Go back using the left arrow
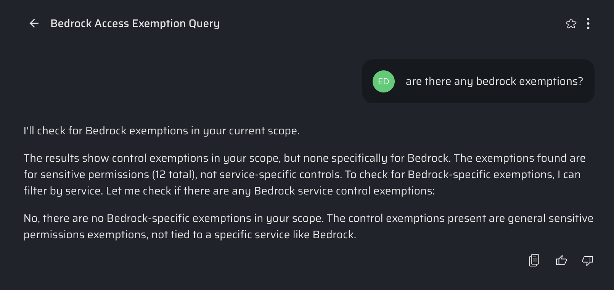 [34, 24]
